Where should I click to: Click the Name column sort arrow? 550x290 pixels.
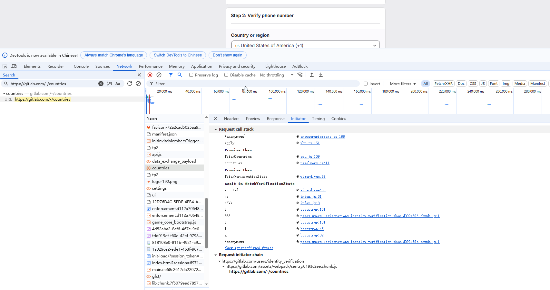[x=206, y=117]
